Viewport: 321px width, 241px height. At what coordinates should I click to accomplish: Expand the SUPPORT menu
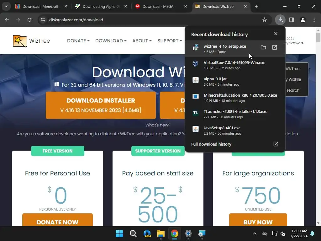170,41
